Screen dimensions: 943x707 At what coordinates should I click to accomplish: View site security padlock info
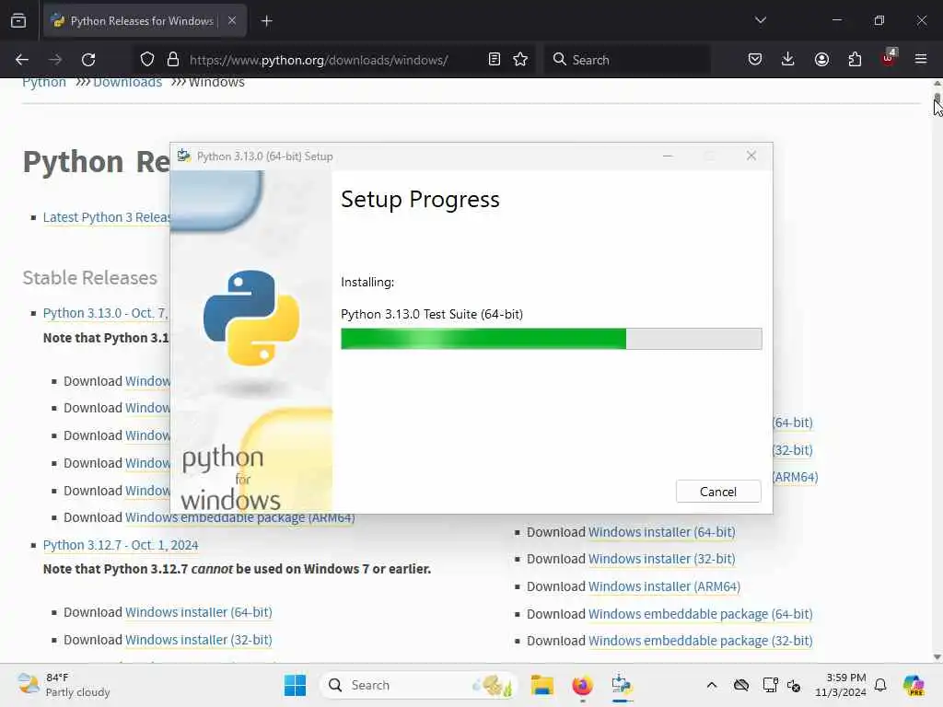tap(173, 60)
